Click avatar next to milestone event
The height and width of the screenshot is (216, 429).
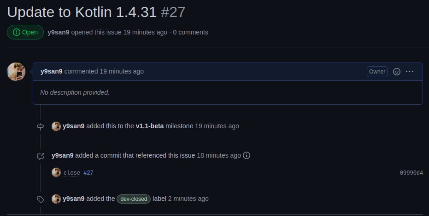click(56, 126)
